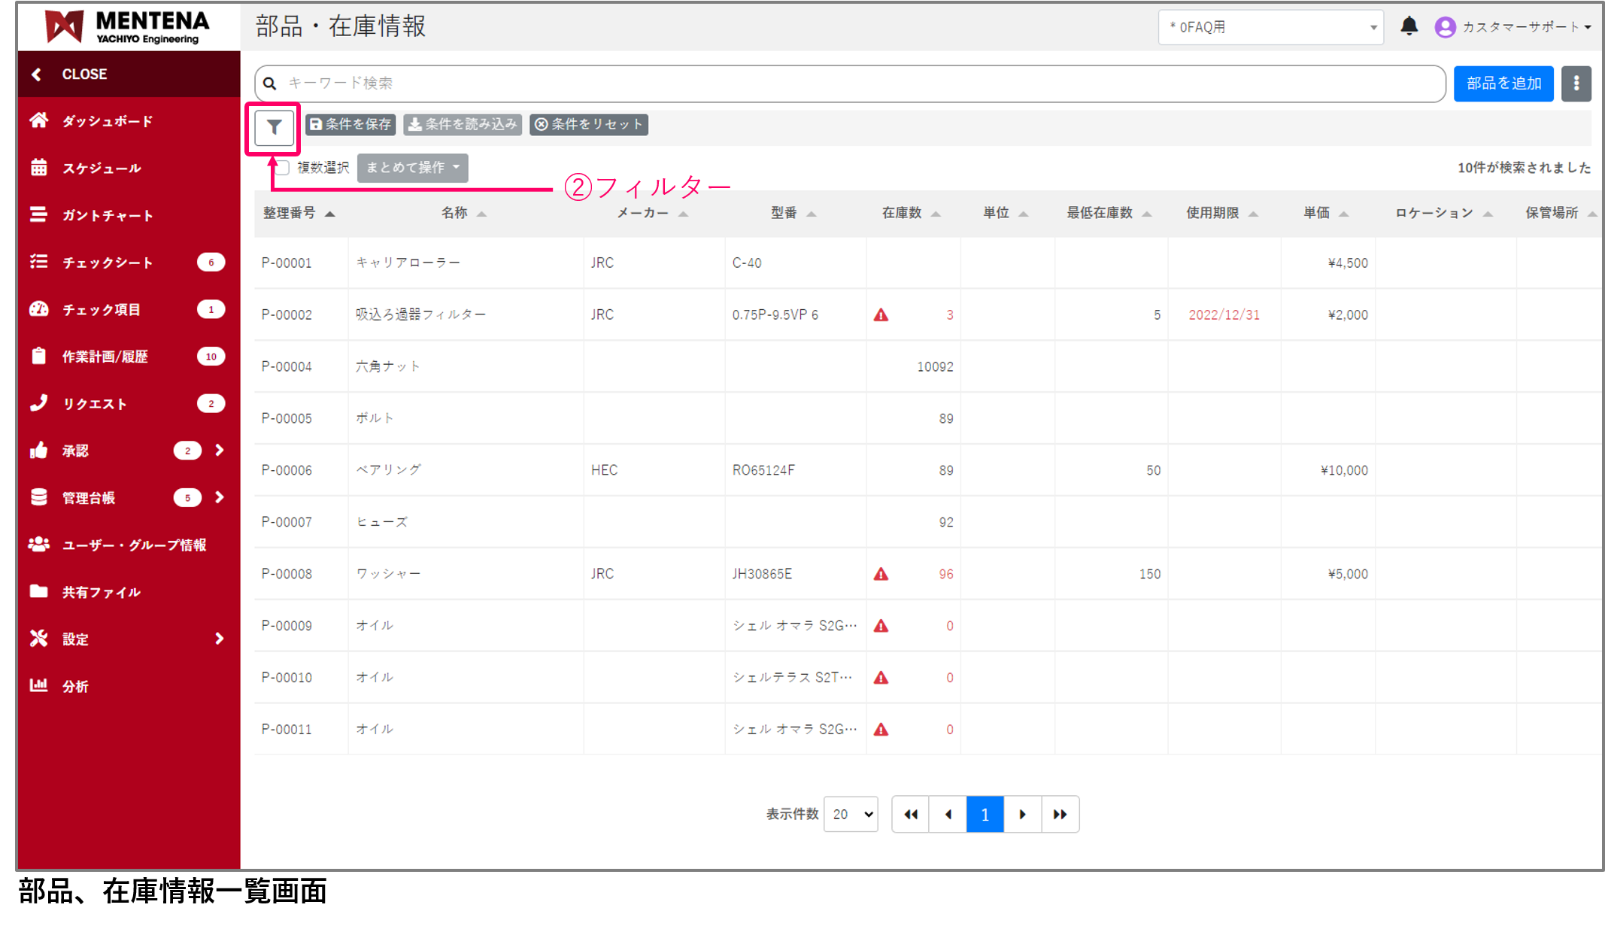Click the 条件をリセット button

tap(589, 125)
